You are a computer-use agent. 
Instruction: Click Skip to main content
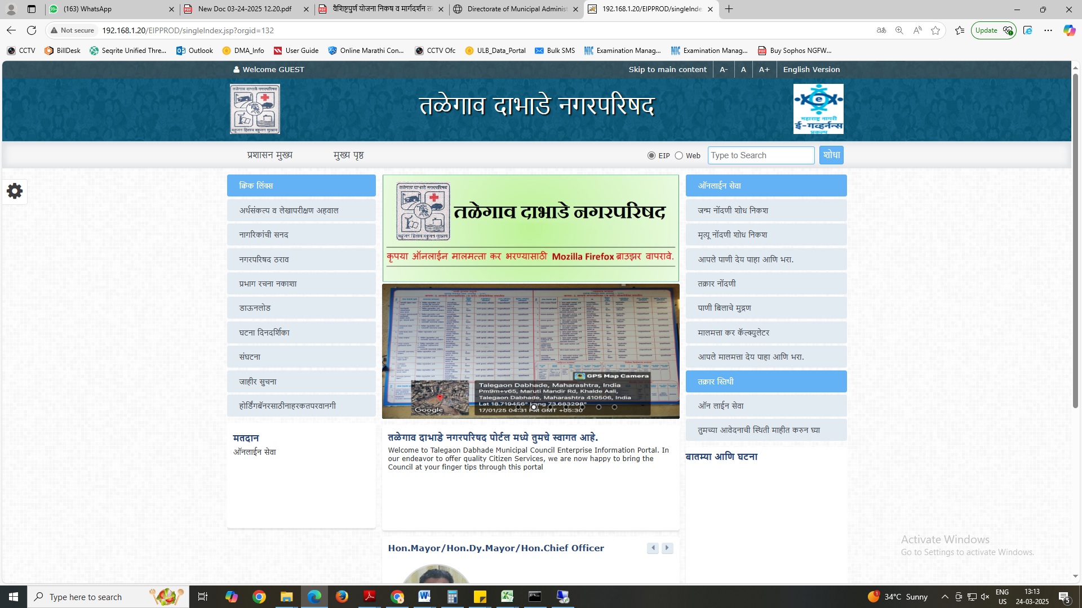667,70
